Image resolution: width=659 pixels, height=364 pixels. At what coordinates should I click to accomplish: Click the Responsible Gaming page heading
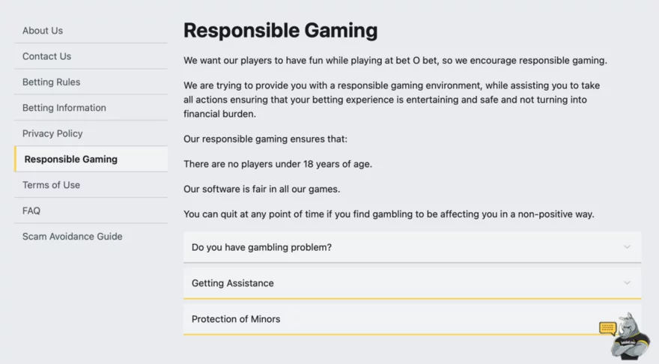[x=280, y=31]
